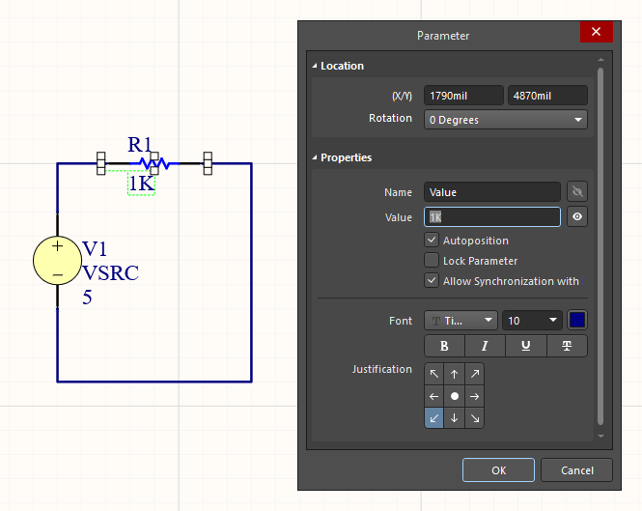Click OK to confirm parameter
642x511 pixels.
[x=498, y=470]
